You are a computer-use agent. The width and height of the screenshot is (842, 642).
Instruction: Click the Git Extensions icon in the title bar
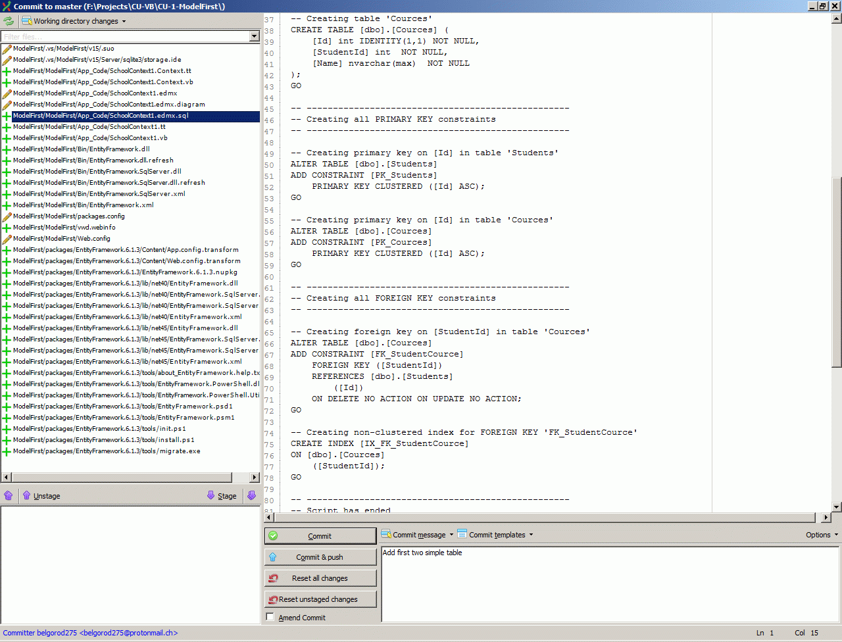point(7,6)
